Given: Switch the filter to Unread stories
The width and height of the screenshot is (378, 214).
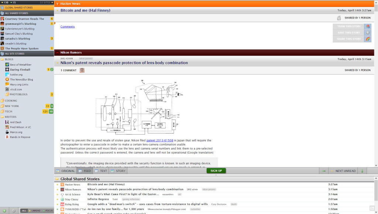Looking at the screenshot, I should pos(35,211).
